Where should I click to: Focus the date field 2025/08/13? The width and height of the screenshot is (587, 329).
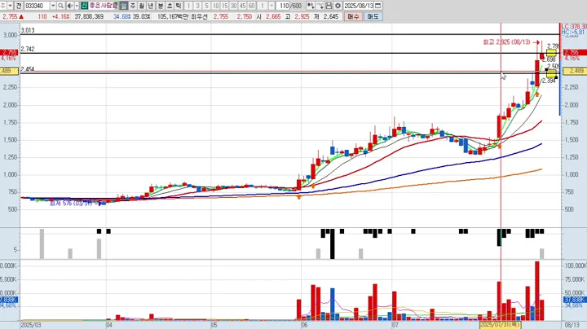tap(359, 6)
